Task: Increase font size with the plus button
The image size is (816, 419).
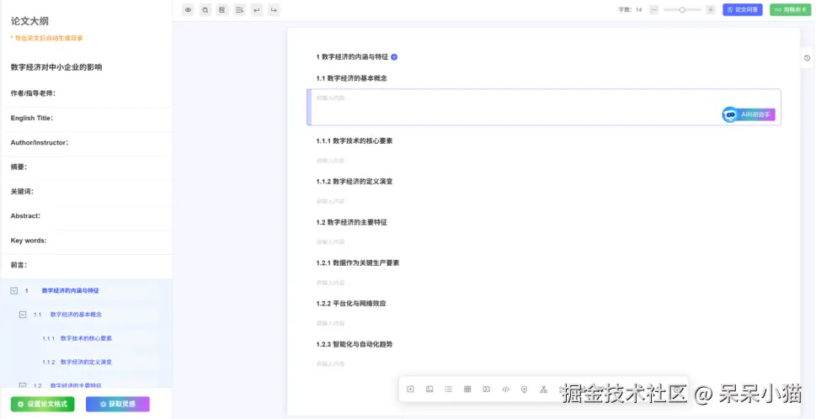Action: tap(711, 9)
